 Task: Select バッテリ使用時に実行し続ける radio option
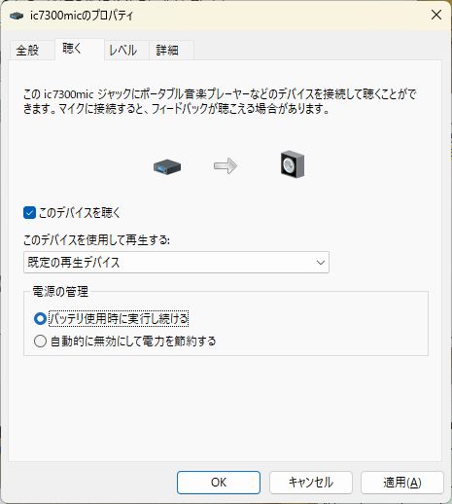[40, 319]
